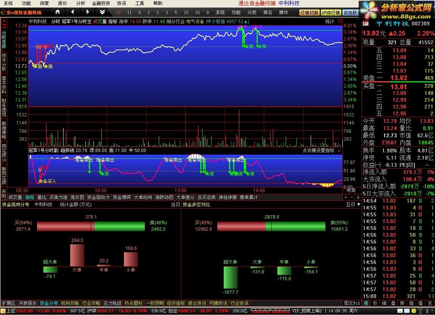The height and width of the screenshot is (315, 435).
Task: Click the yellow upload status icon
Action: click(413, 311)
